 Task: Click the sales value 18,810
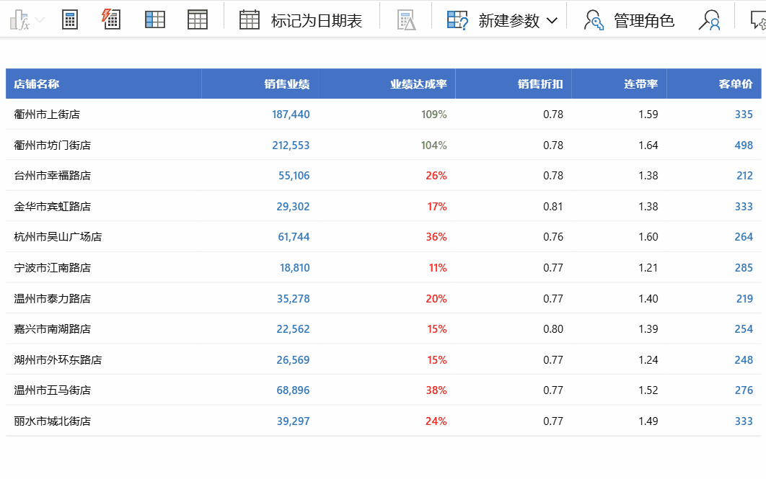click(294, 268)
